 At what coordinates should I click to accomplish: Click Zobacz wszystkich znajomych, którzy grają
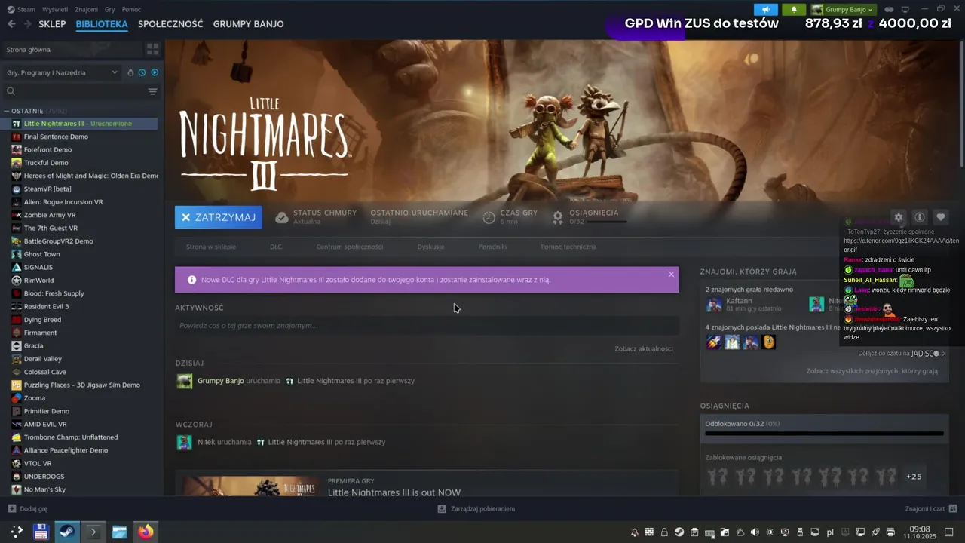pyautogui.click(x=872, y=371)
